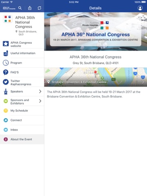Tap Brisbane Convention & Exhibition Centre location label

(79, 82)
